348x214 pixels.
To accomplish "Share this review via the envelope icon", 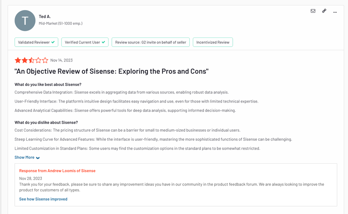I will pyautogui.click(x=313, y=11).
